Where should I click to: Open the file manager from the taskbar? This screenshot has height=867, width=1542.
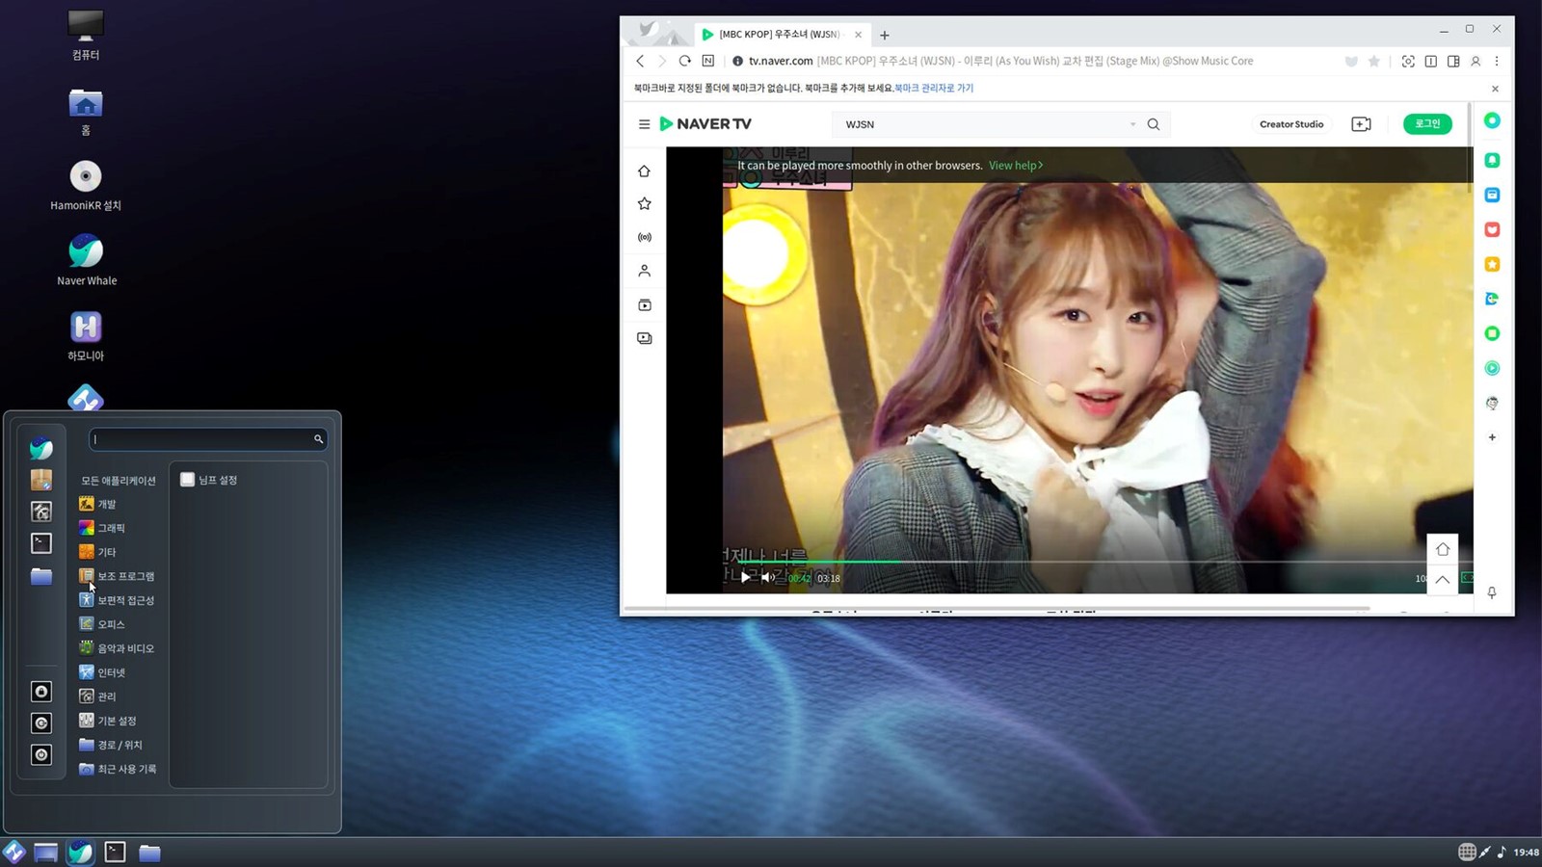[x=149, y=853]
